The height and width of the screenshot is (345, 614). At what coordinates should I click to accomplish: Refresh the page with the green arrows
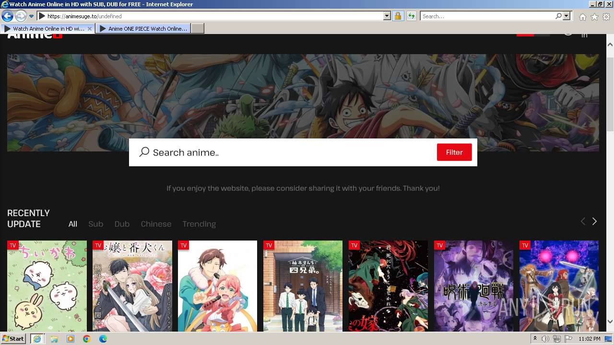click(411, 16)
